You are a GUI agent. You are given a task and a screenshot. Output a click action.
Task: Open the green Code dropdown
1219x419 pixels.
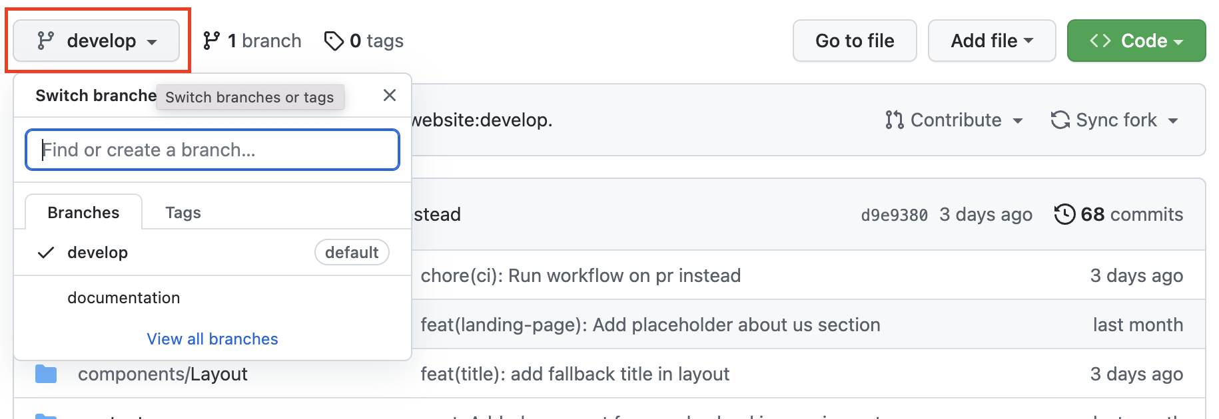click(1136, 41)
